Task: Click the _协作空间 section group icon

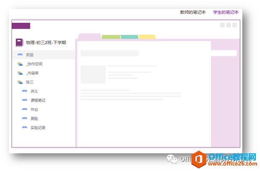Action: click(x=20, y=64)
